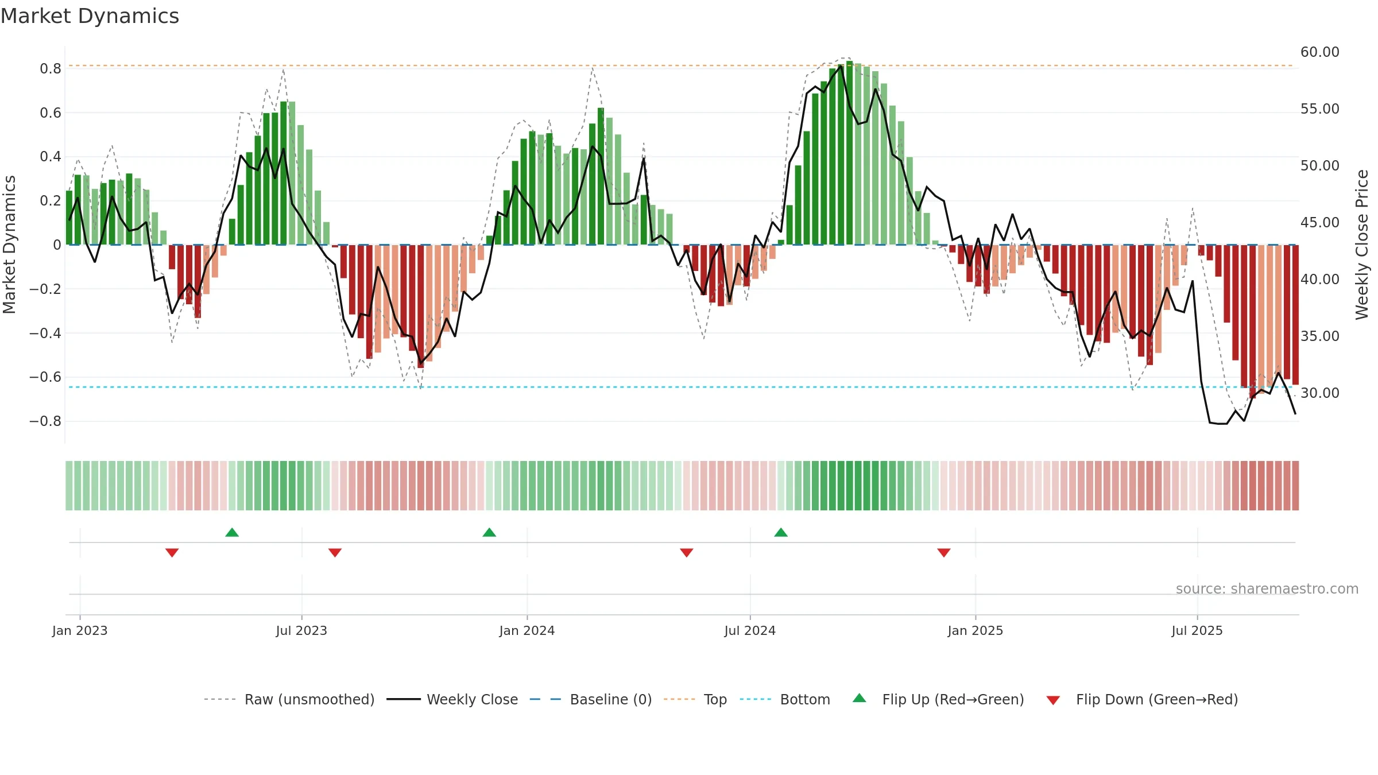1378x775 pixels.
Task: Click the source: sharemaestro.com text
Action: tap(1267, 588)
